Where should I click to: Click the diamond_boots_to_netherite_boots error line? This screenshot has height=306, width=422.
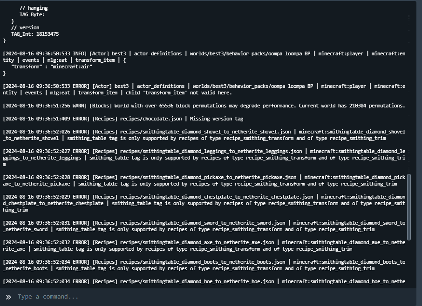[x=204, y=265]
